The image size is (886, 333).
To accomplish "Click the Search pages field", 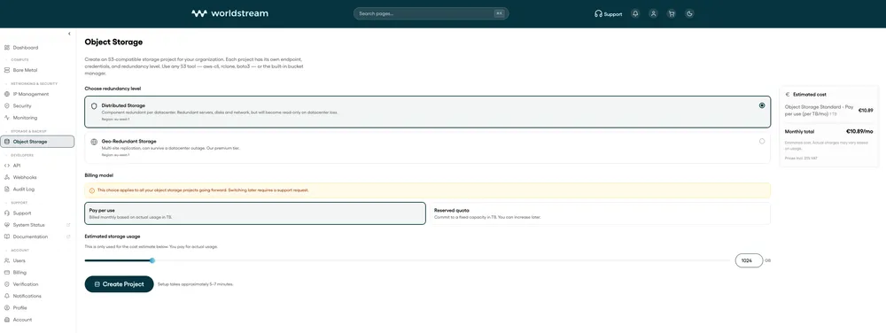I will tap(431, 13).
